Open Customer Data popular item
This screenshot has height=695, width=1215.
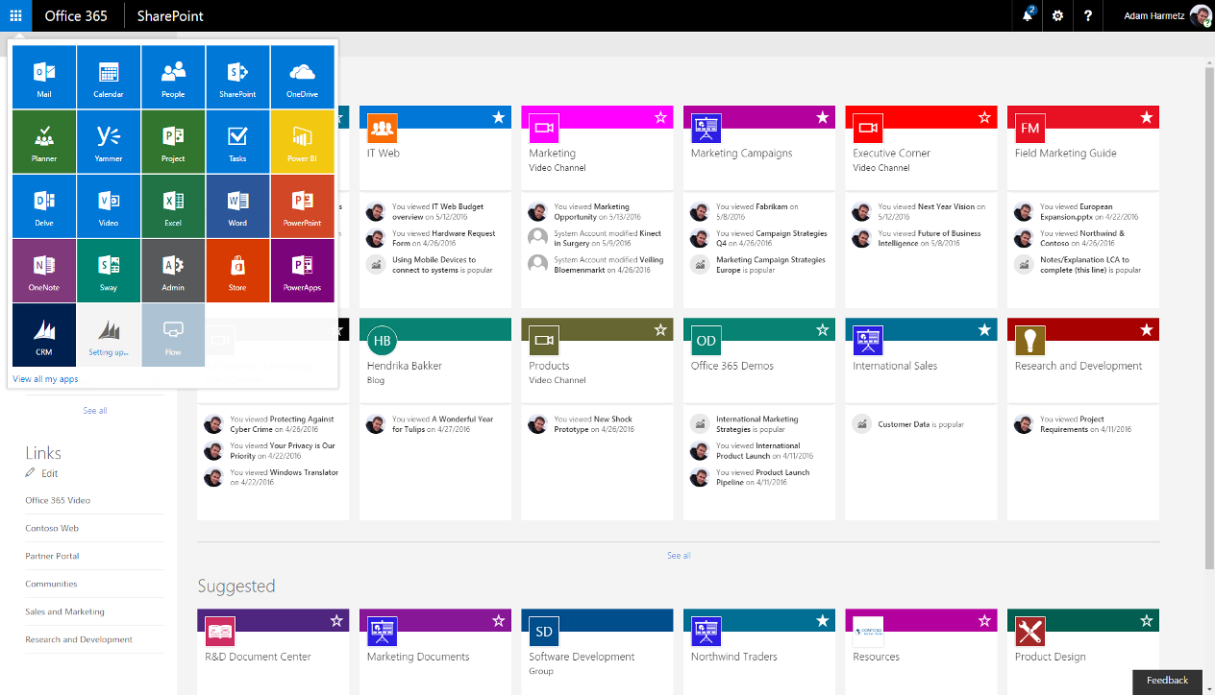click(x=907, y=424)
